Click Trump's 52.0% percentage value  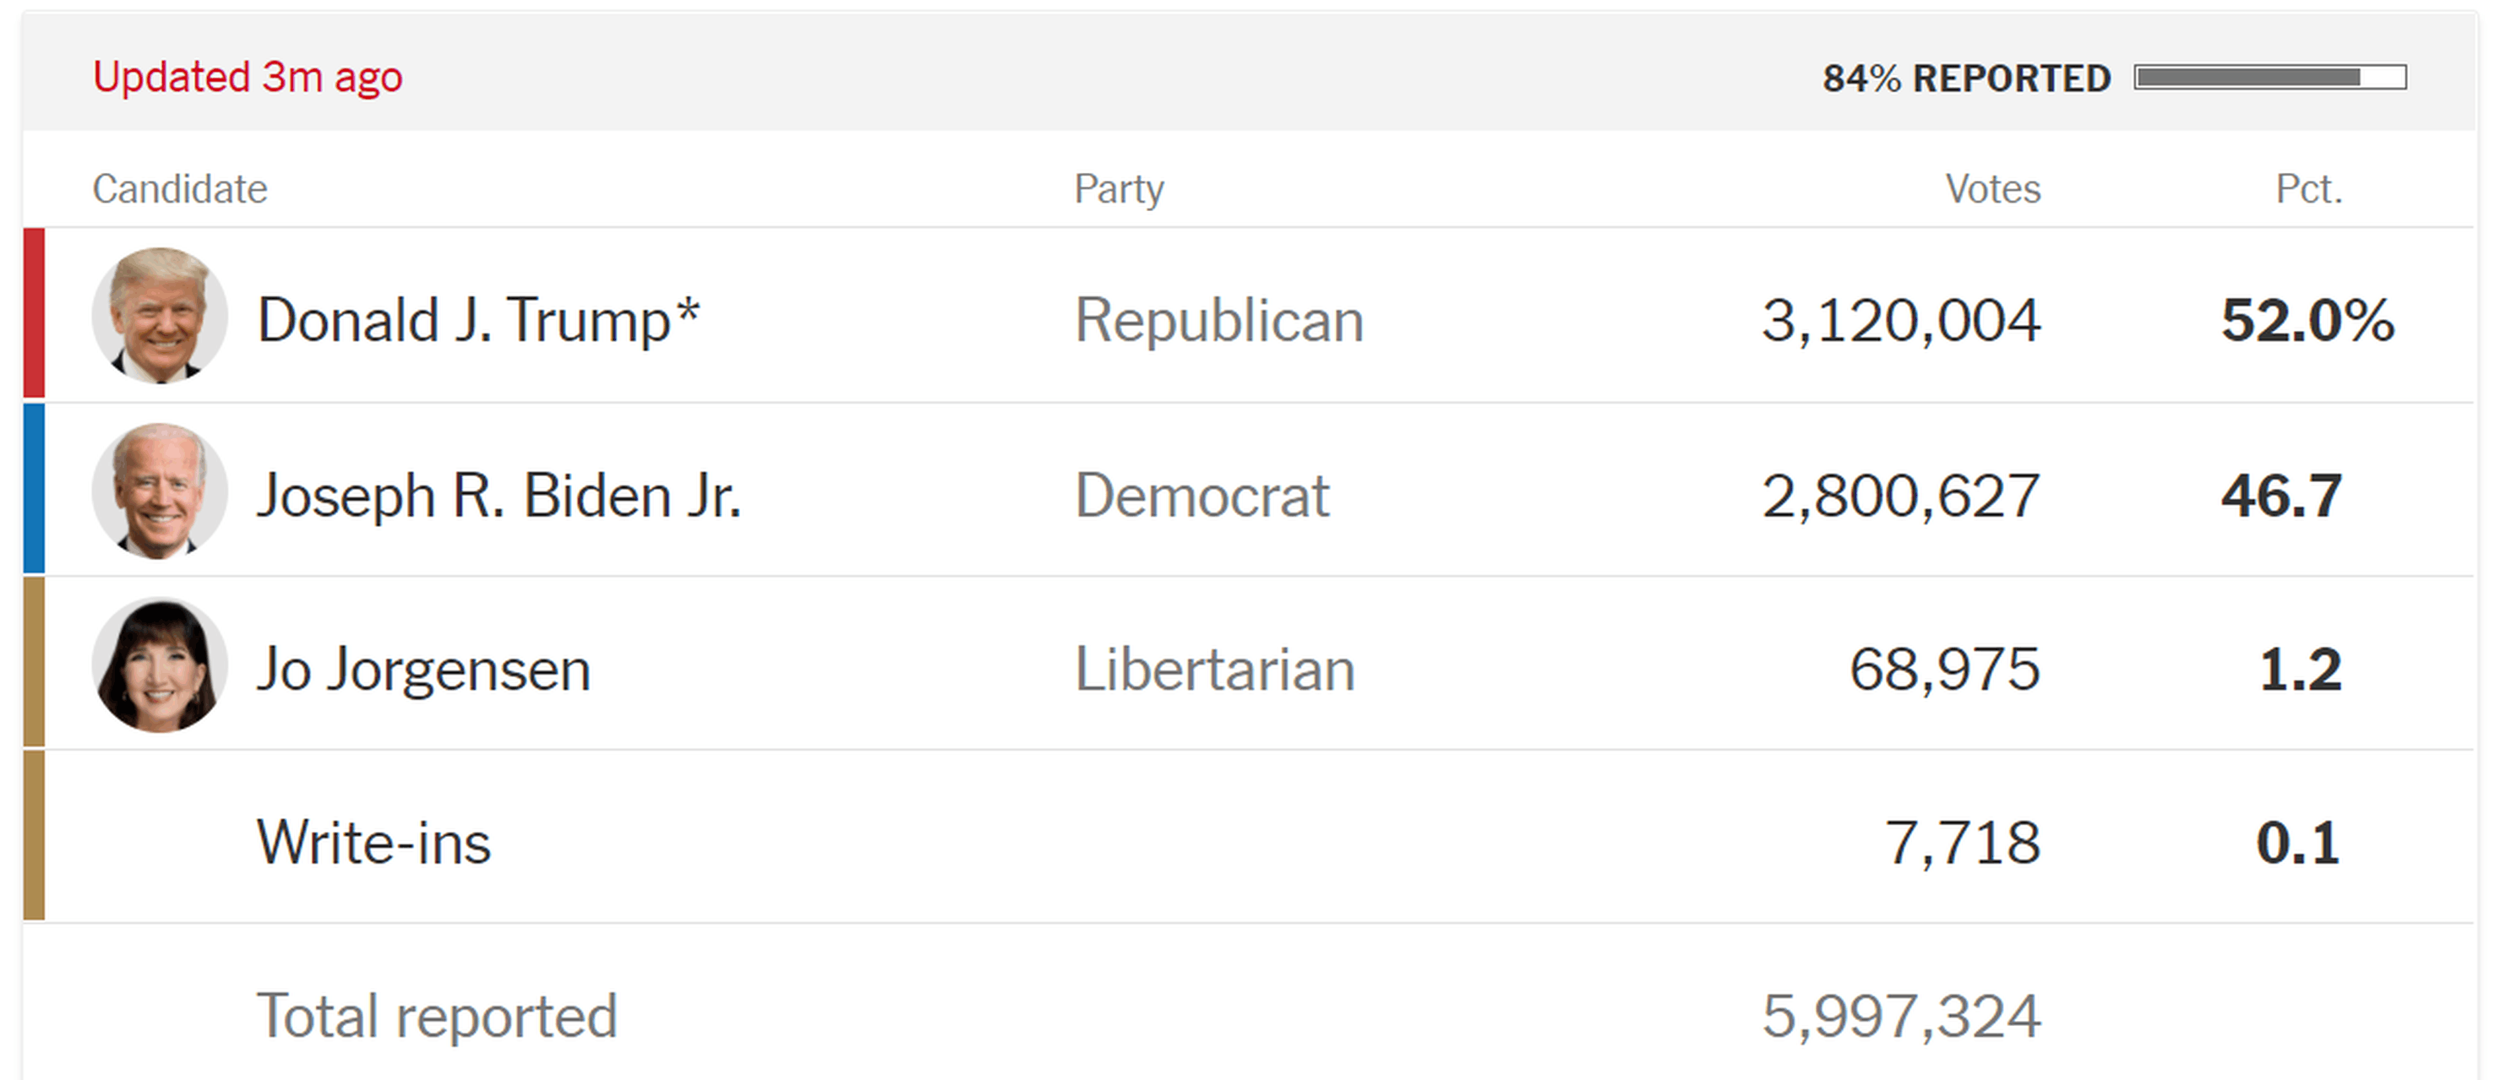2307,320
